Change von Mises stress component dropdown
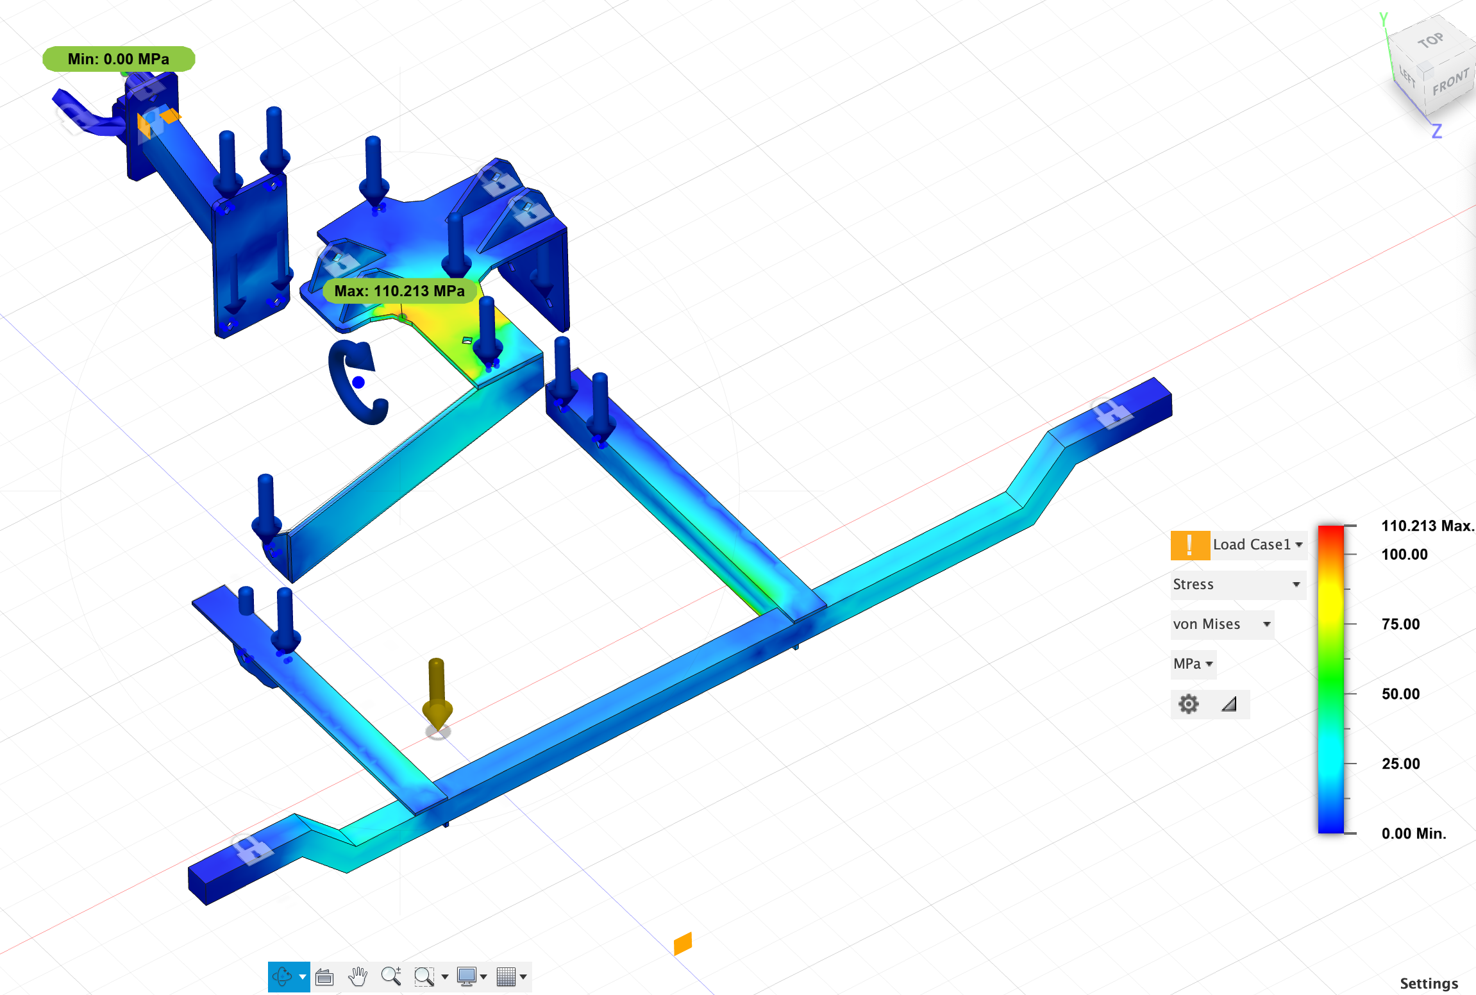The width and height of the screenshot is (1476, 995). 1222,624
